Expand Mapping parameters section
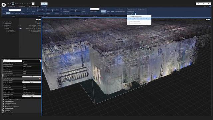Viewport: 213px width, 120px height. 4,75
